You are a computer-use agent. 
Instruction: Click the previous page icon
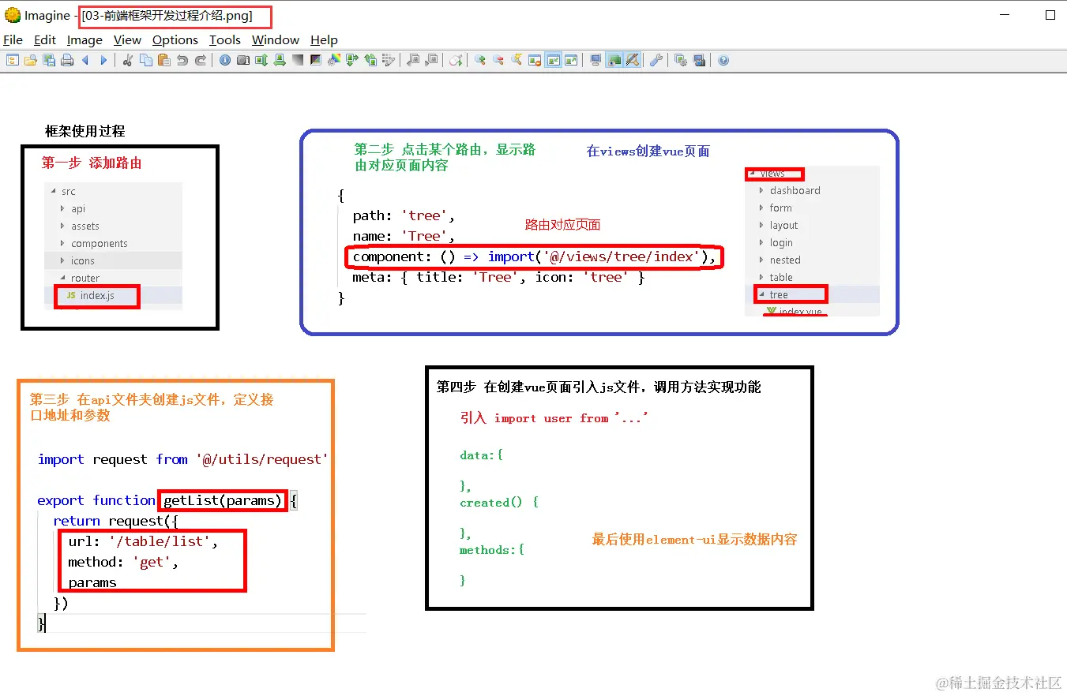[x=413, y=60]
